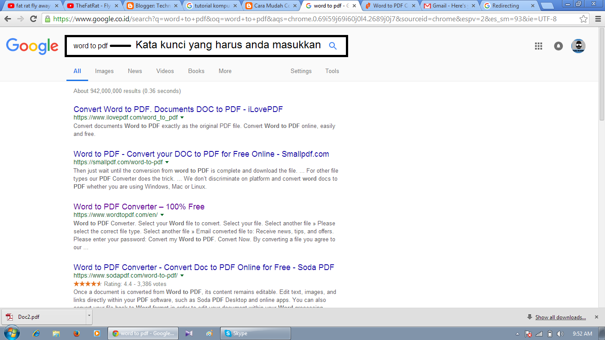The image size is (605, 340).
Task: Open Windows Explorer from the taskbar
Action: (x=56, y=333)
